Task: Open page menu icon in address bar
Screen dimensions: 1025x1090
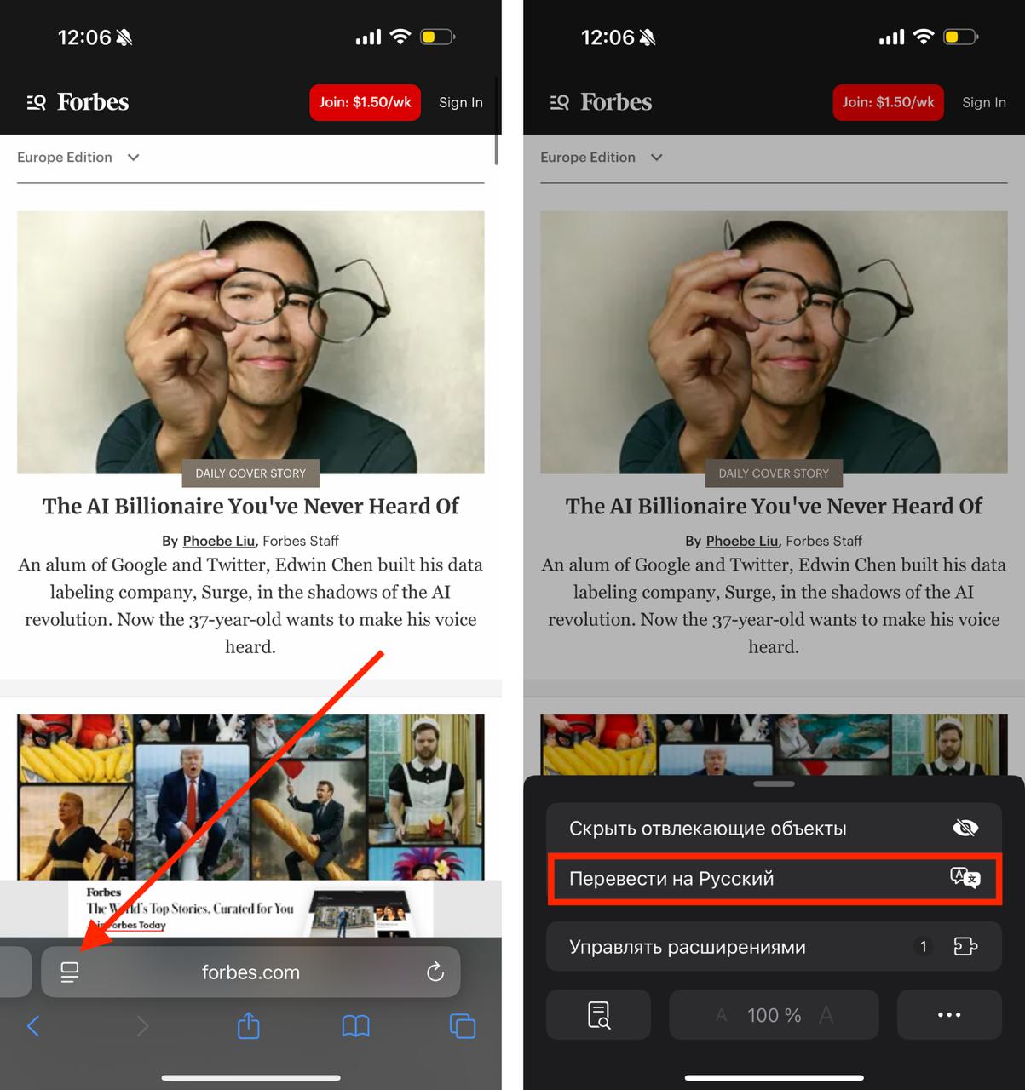Action: [x=70, y=972]
